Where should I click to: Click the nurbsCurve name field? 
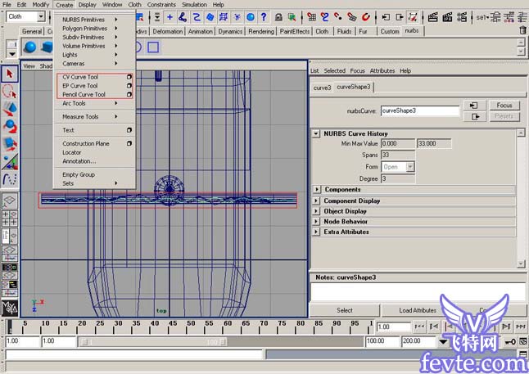[x=420, y=110]
